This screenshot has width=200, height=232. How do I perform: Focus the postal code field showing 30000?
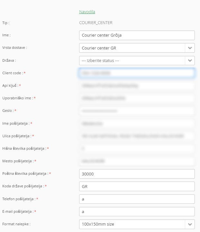pos(137,174)
